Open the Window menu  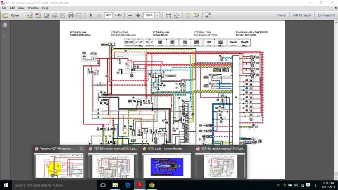click(33, 8)
